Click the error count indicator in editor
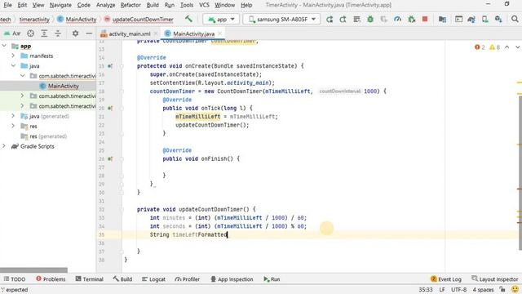 tap(480, 47)
